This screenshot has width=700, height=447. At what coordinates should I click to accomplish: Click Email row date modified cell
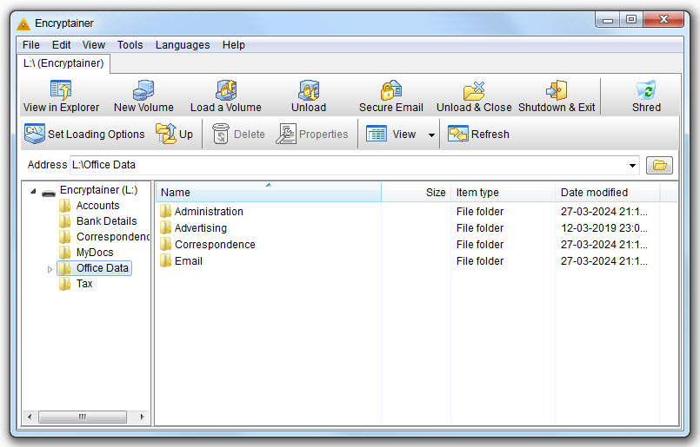pyautogui.click(x=603, y=260)
